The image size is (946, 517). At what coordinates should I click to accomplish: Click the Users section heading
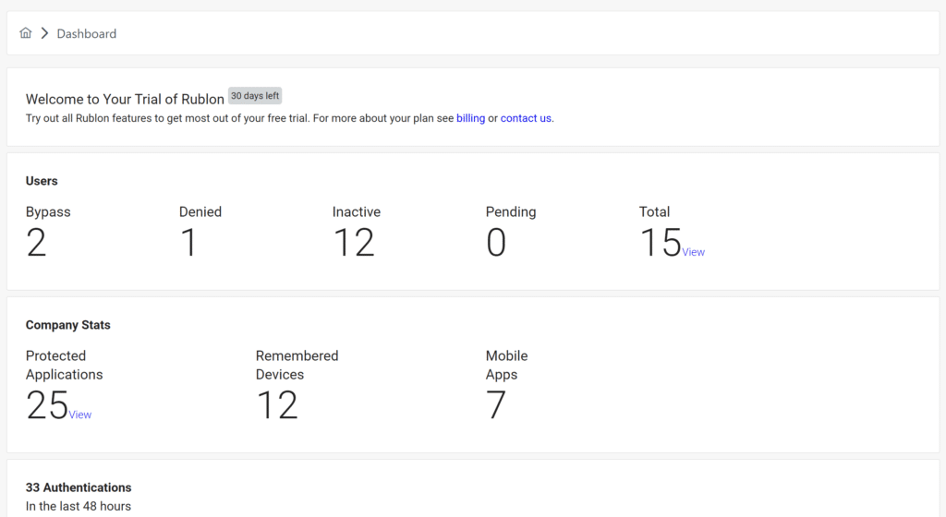[42, 181]
